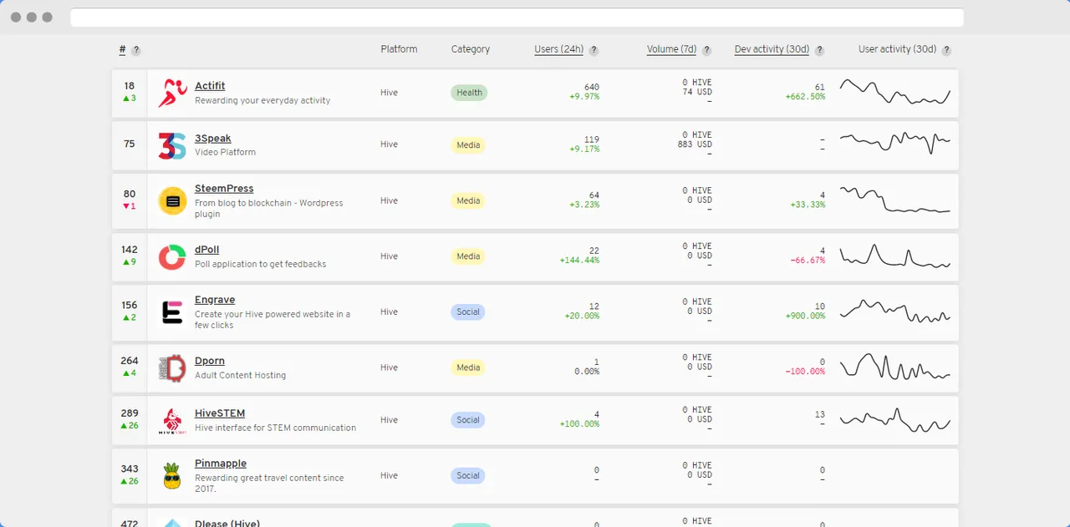Screen dimensions: 1070x527
Task: Click the dPoll donut logo icon
Action: [172, 257]
